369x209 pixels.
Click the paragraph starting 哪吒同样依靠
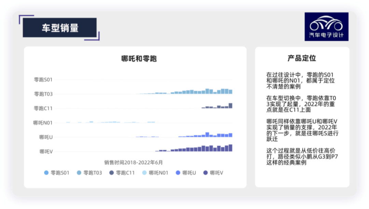[302, 130]
